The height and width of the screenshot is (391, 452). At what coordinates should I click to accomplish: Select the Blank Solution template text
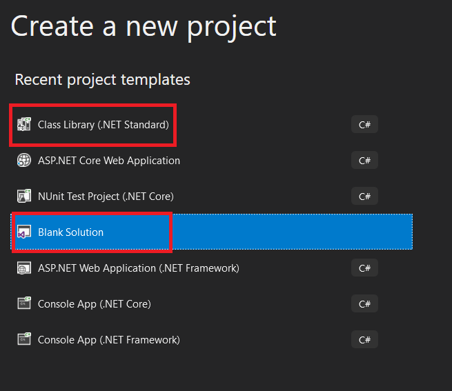pyautogui.click(x=70, y=232)
